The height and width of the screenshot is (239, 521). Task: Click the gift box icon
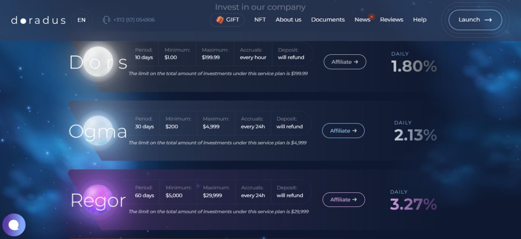(x=220, y=20)
